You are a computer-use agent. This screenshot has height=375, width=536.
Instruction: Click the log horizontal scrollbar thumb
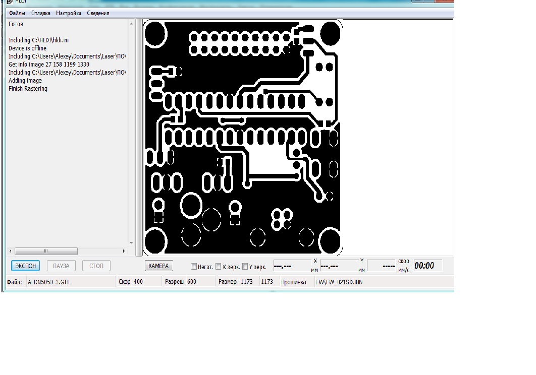pyautogui.click(x=46, y=251)
